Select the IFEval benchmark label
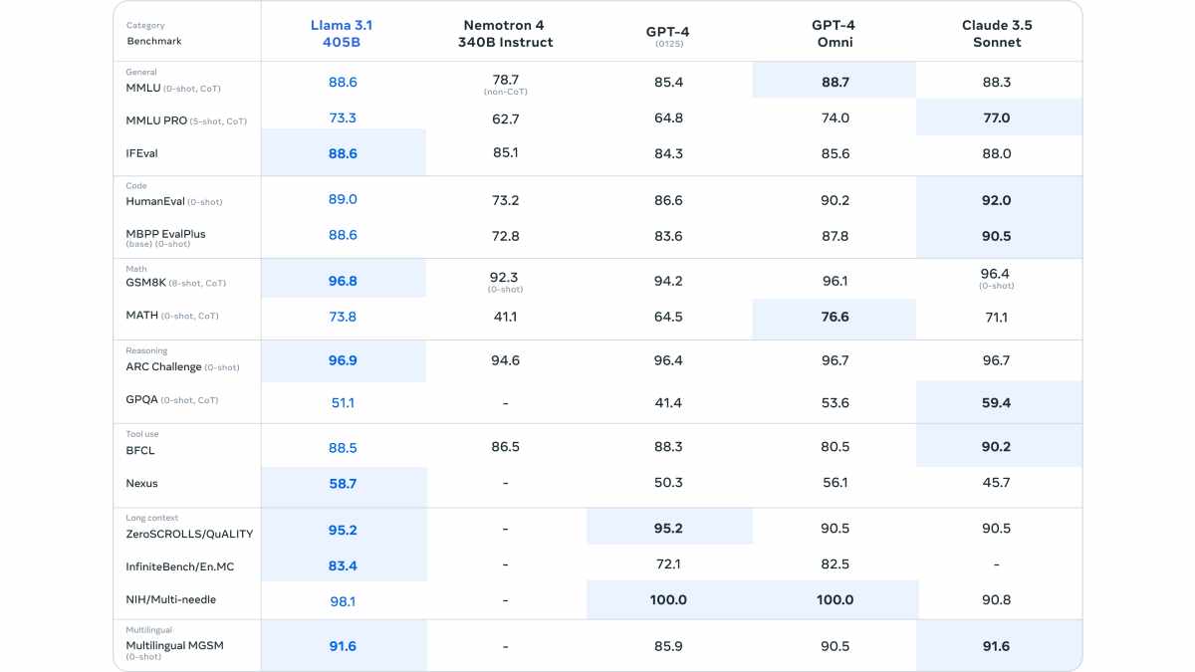The width and height of the screenshot is (1195, 672). click(x=141, y=153)
